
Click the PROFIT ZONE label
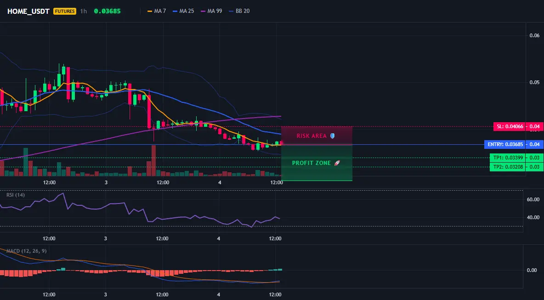click(311, 163)
